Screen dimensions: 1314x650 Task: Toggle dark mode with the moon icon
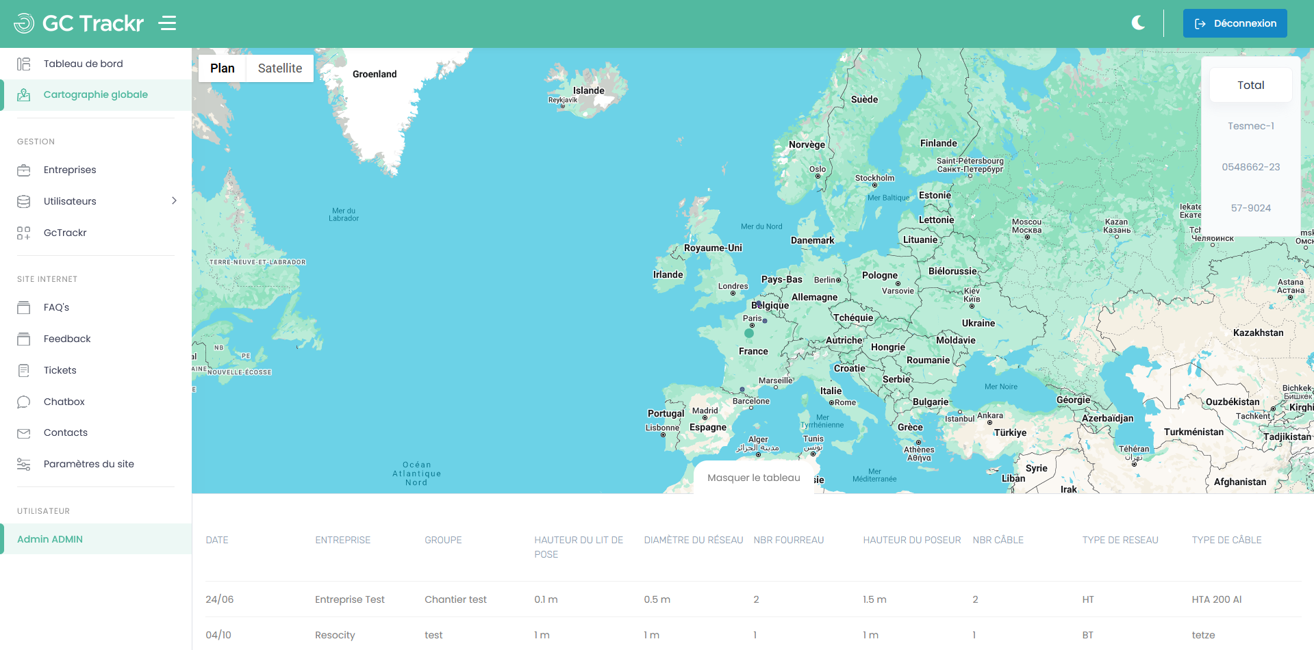(1138, 23)
